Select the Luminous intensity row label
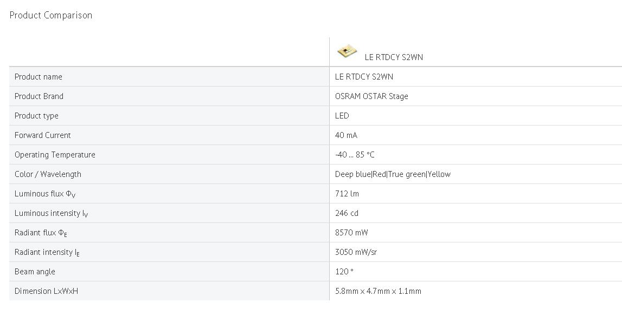The image size is (622, 309). click(x=51, y=213)
